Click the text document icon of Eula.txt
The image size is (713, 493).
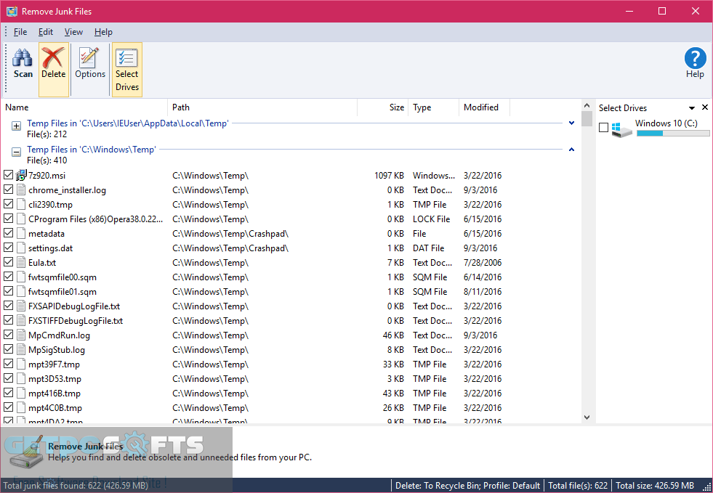[x=21, y=263]
